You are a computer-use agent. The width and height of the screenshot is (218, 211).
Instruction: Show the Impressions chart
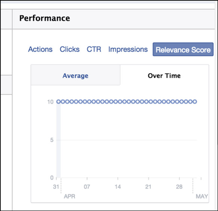tap(128, 49)
